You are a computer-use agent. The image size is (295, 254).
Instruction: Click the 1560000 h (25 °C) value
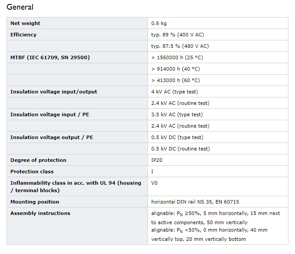[x=177, y=57]
